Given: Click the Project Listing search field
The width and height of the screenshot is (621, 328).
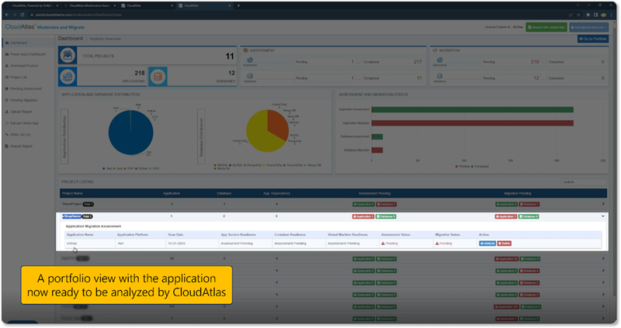Looking at the screenshot, I should point(584,182).
